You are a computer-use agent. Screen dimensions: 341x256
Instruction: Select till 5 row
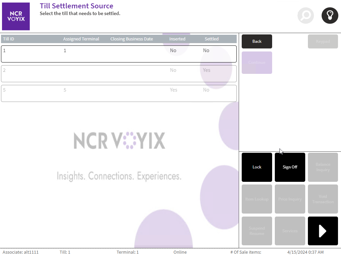(119, 94)
